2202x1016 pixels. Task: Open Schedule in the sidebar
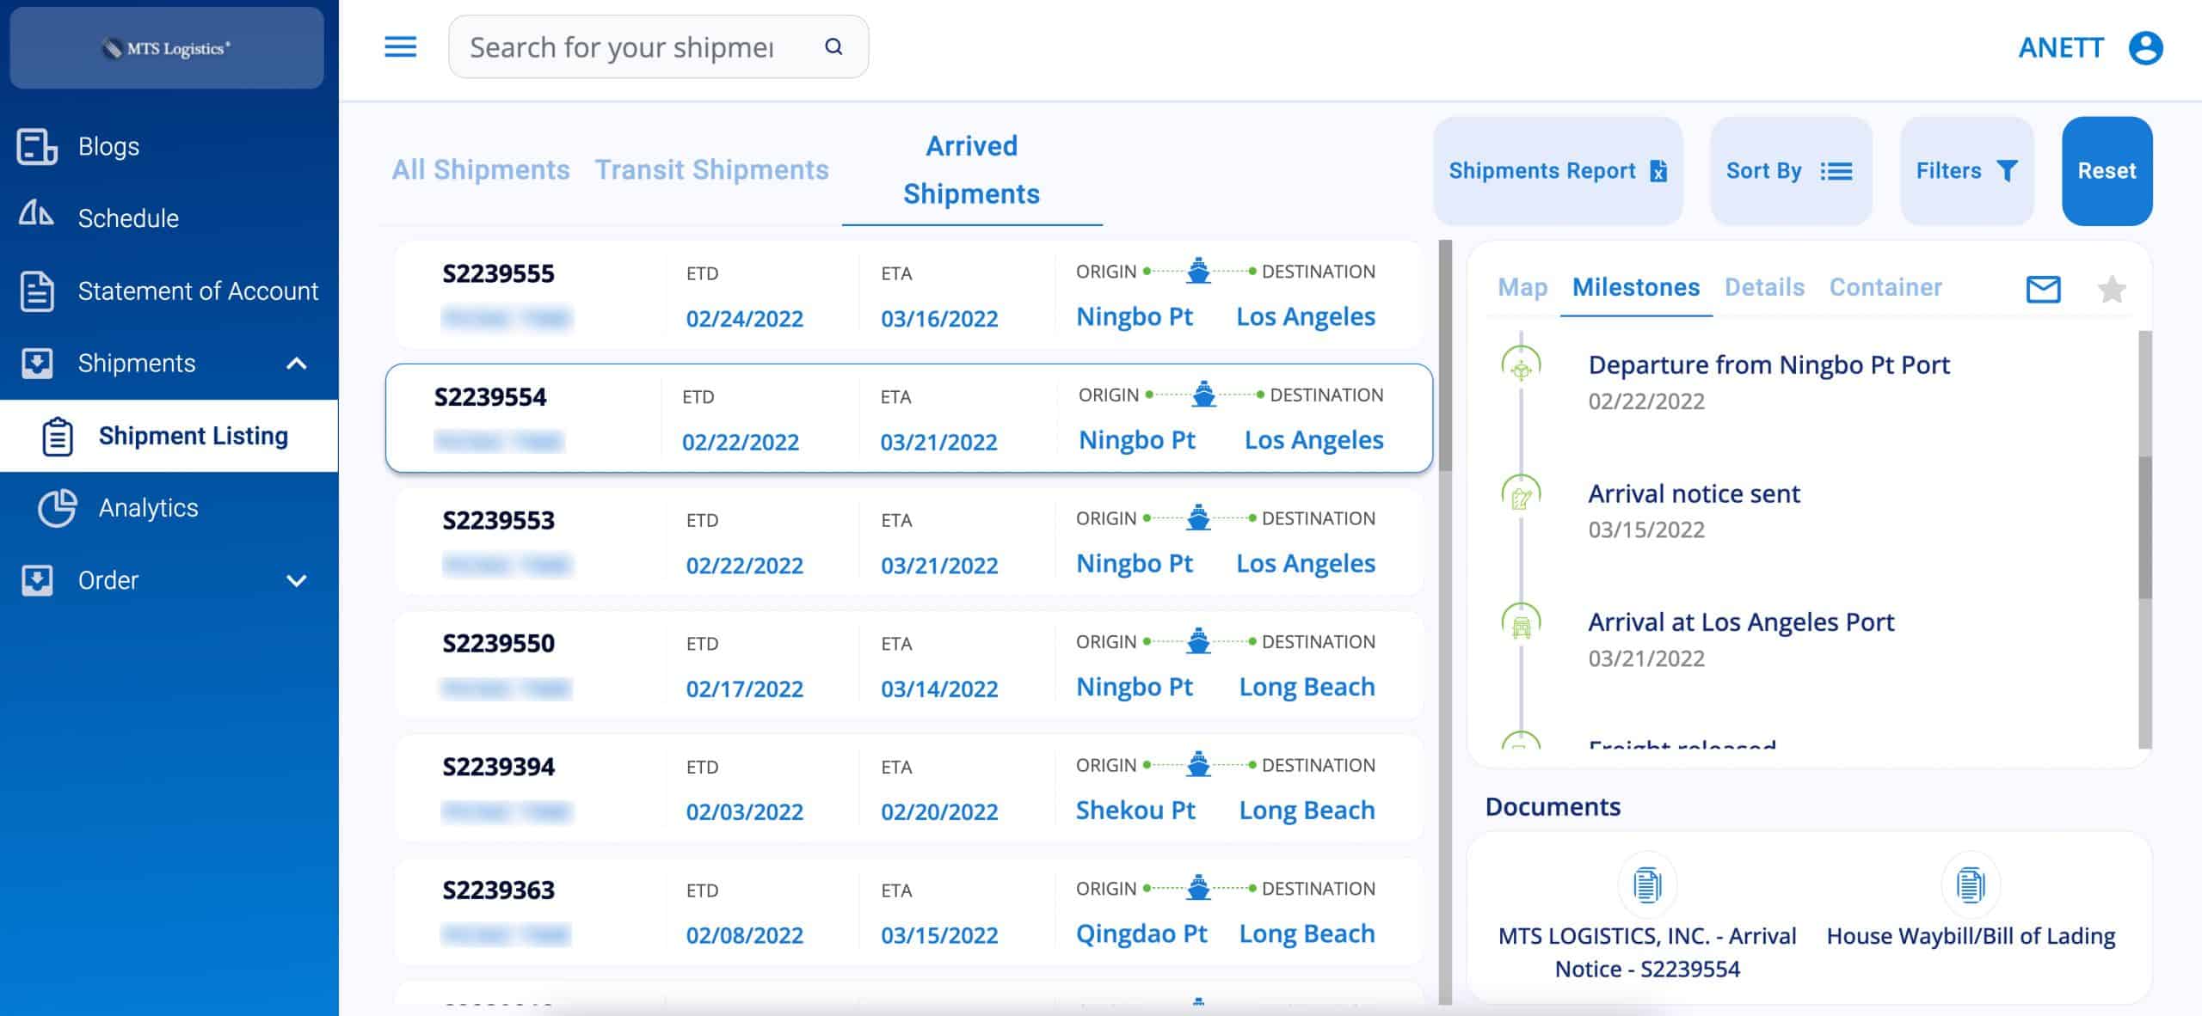coord(169,218)
